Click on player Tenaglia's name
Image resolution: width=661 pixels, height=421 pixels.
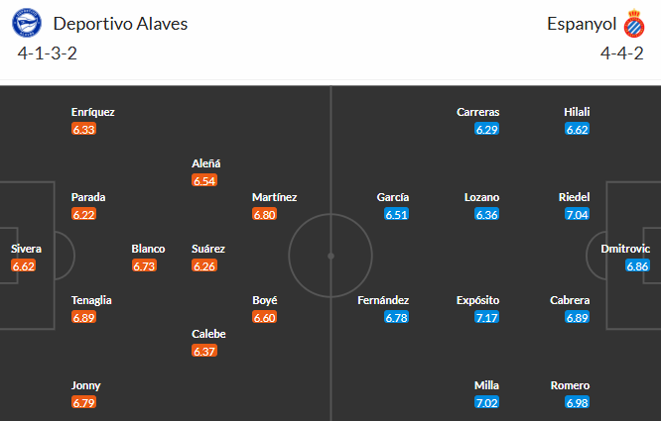(x=92, y=300)
